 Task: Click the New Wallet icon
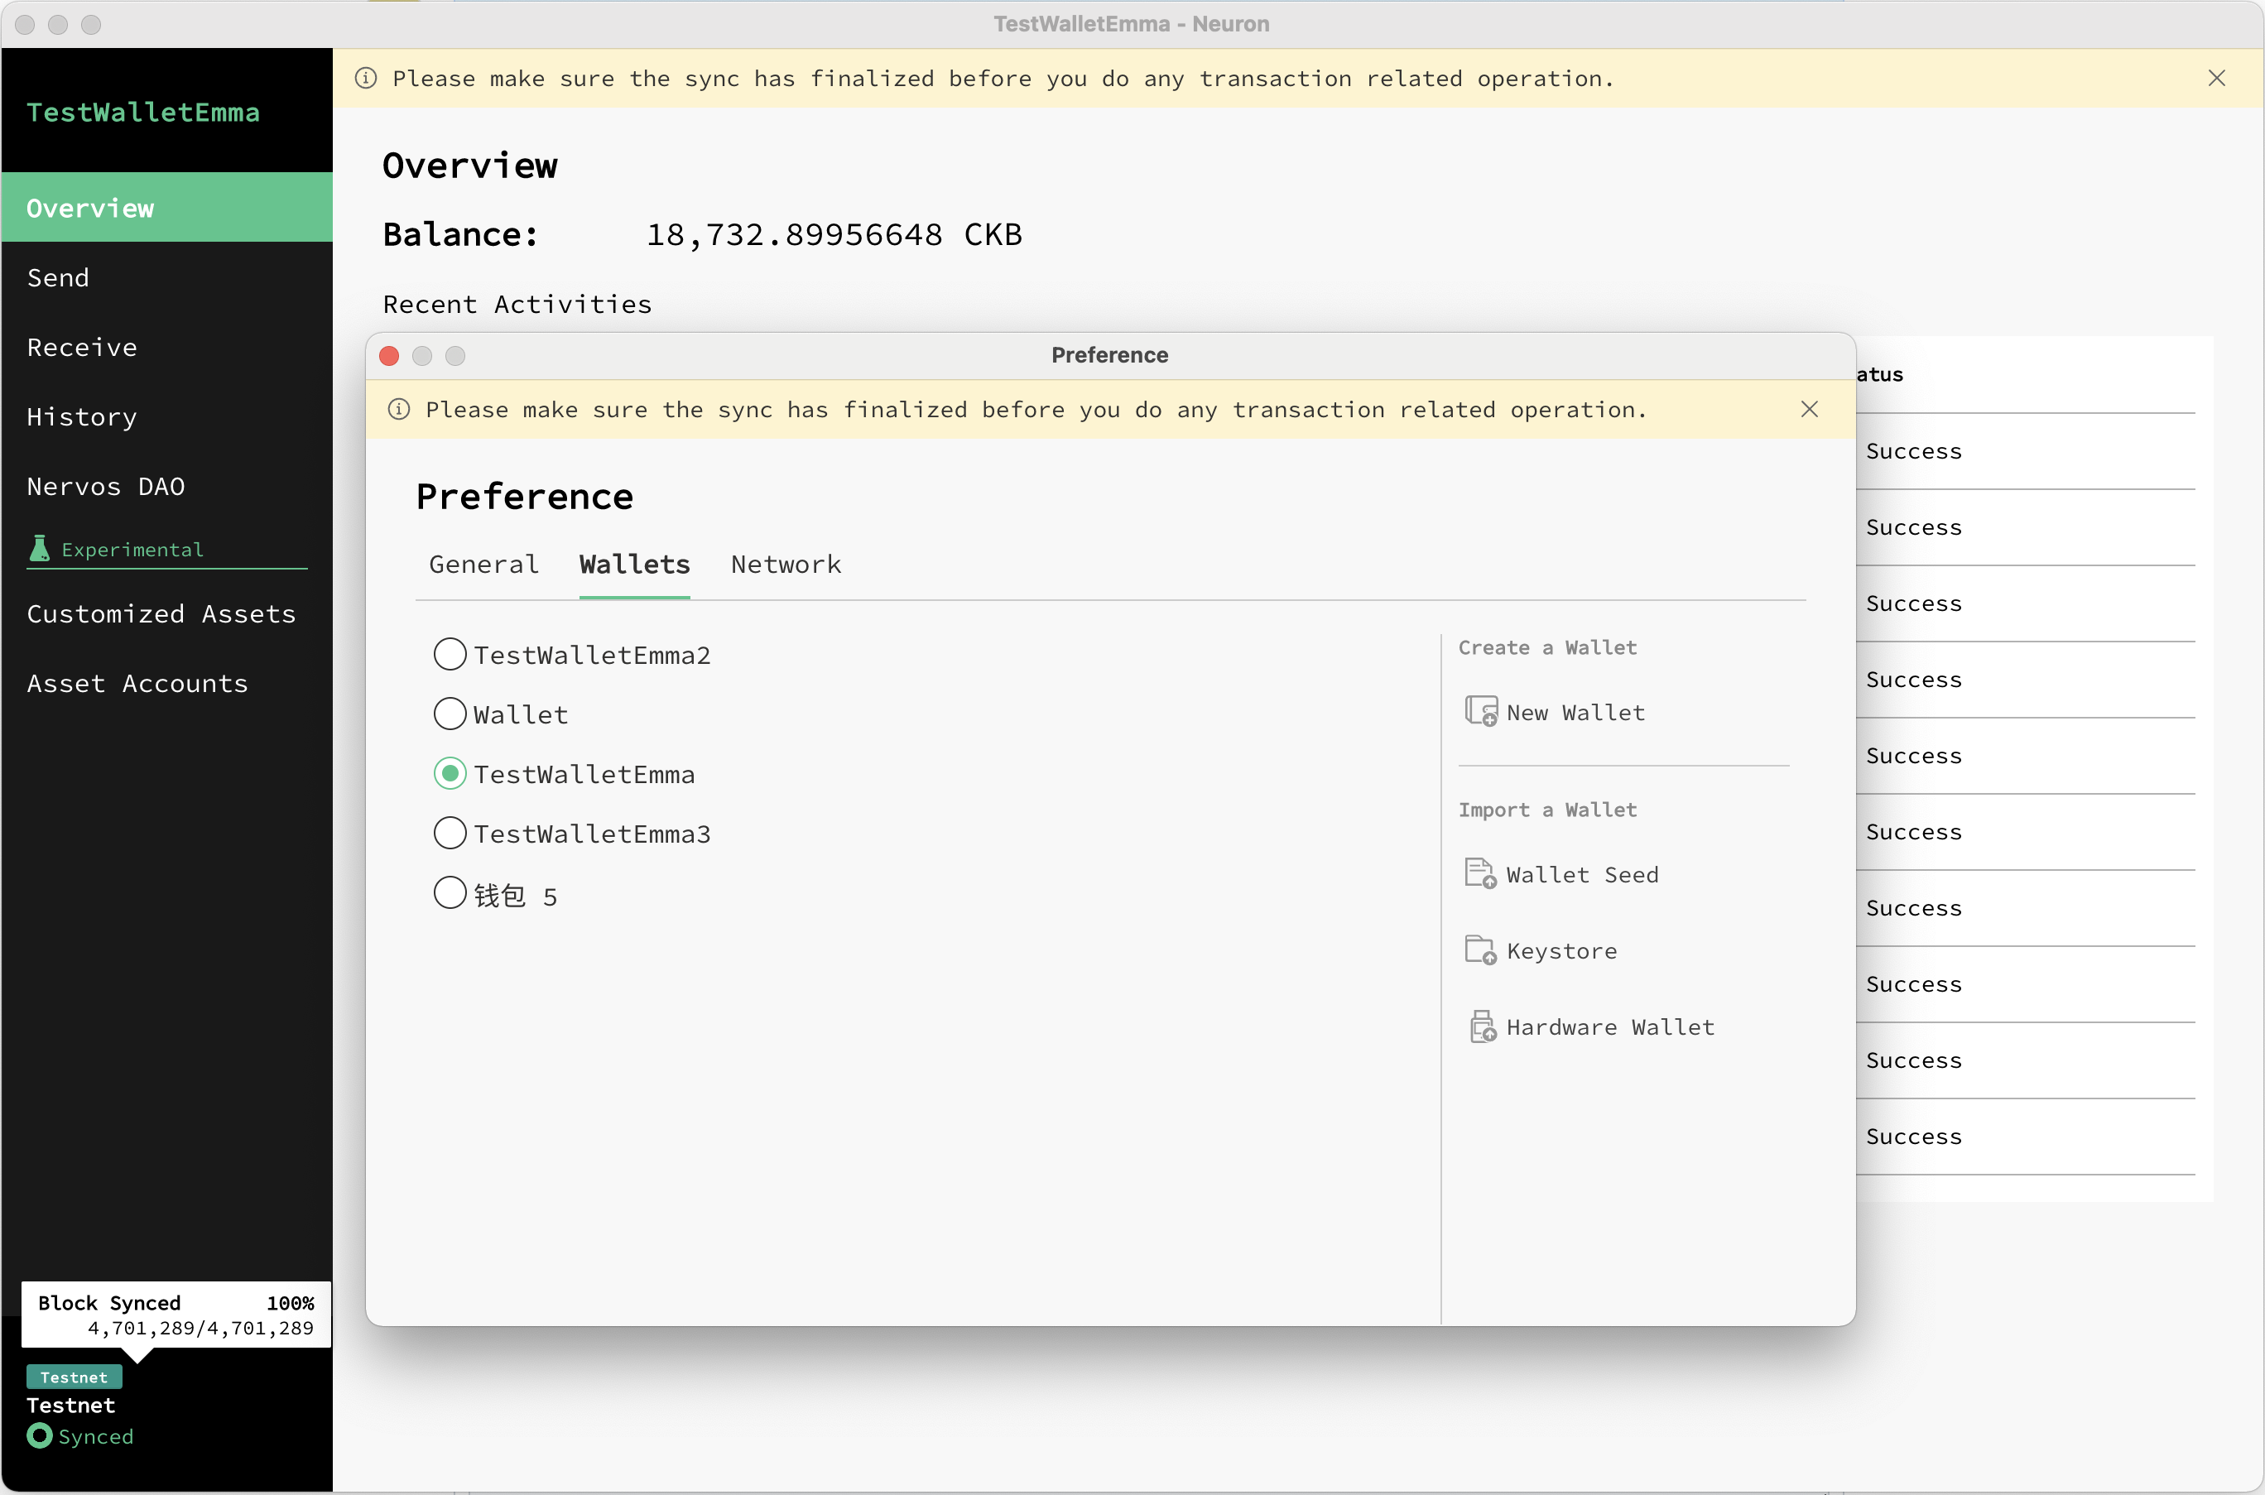coord(1480,711)
